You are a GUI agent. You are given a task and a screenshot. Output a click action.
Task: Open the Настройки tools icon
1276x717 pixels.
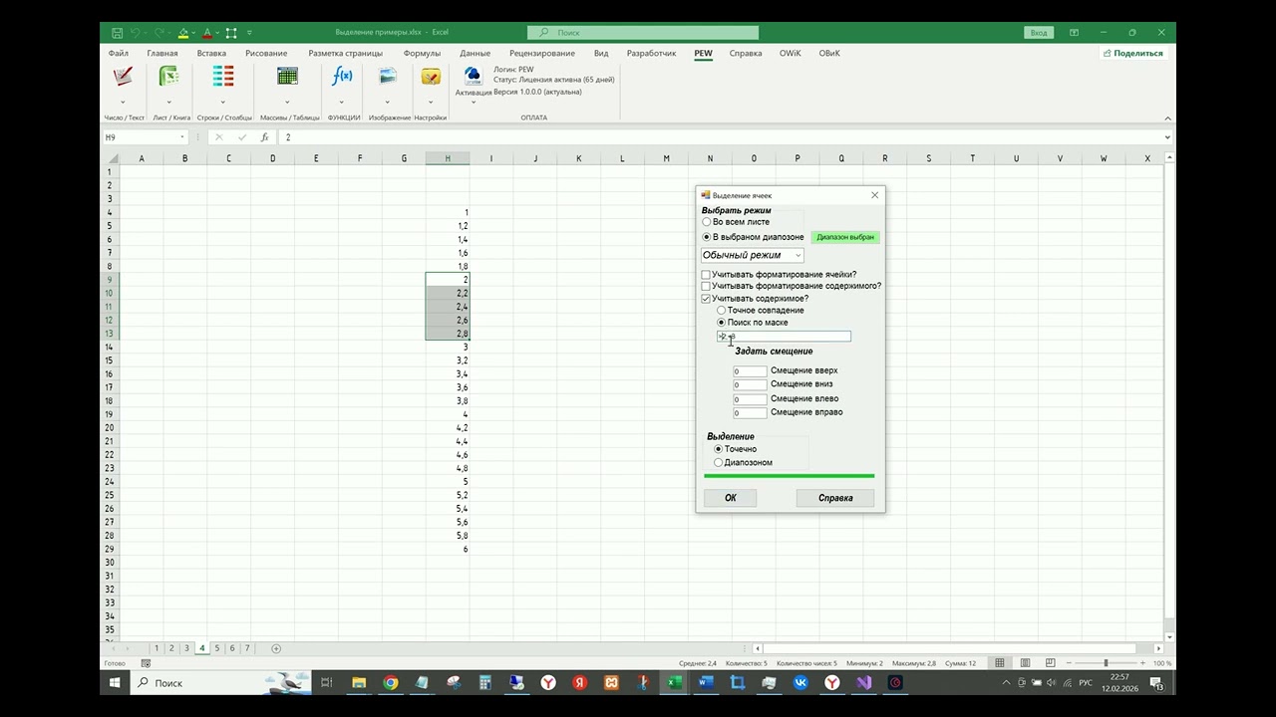(431, 77)
